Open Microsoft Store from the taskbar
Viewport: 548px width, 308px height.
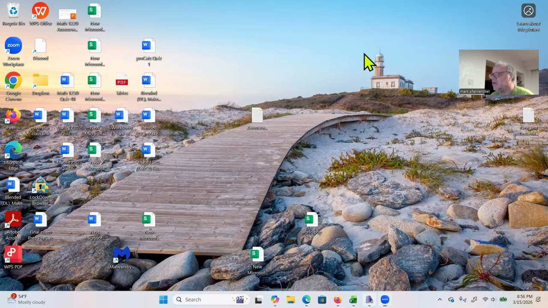[322, 300]
